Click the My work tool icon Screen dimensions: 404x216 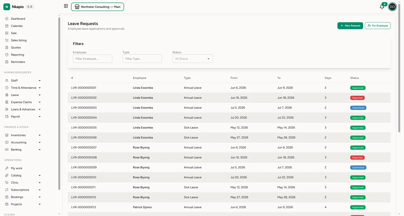[7, 168]
